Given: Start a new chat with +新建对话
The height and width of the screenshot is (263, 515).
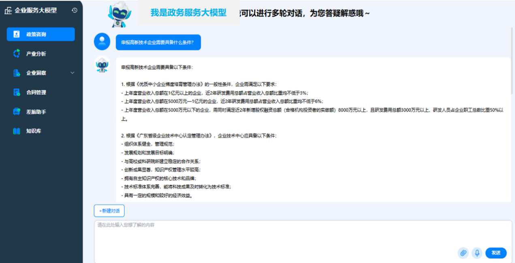Looking at the screenshot, I should pos(109,211).
